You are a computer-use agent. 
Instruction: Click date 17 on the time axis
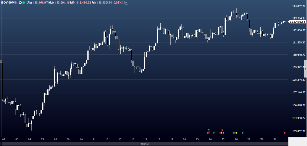point(145,139)
